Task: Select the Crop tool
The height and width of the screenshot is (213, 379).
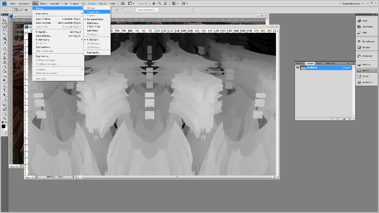Action: 5,39
